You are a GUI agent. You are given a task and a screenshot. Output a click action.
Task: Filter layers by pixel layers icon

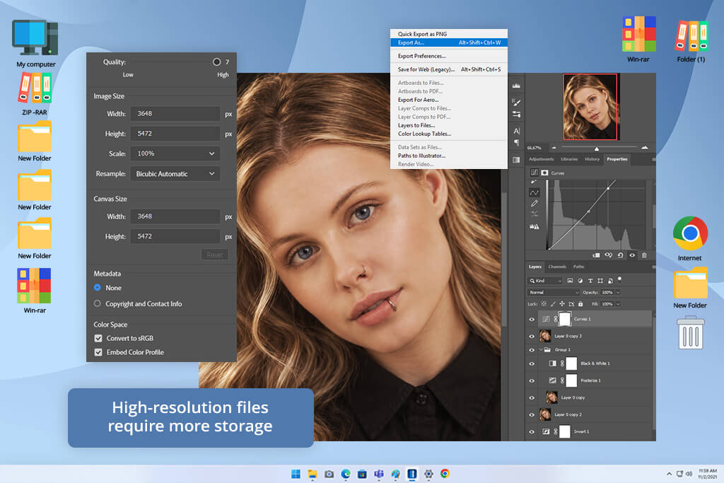point(571,280)
